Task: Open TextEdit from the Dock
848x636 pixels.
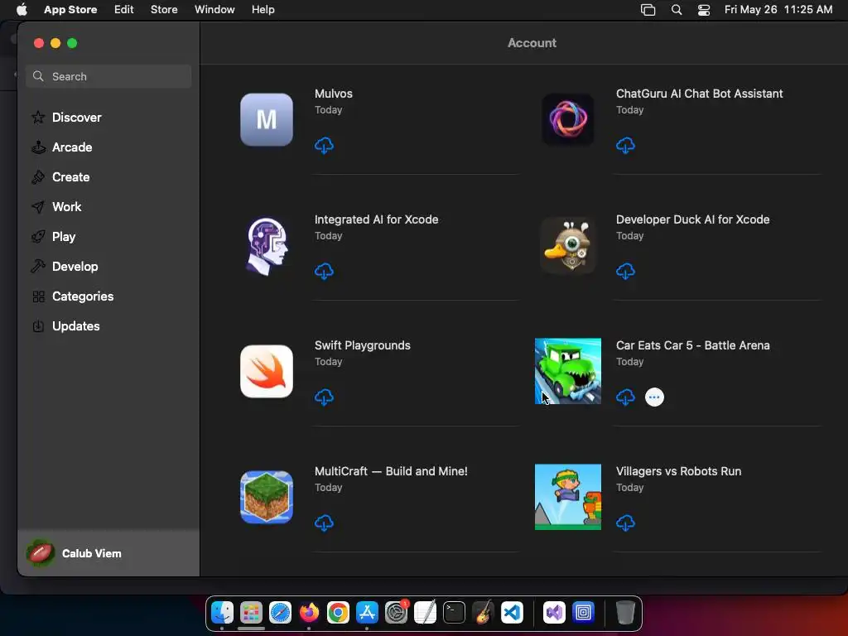Action: (x=425, y=613)
